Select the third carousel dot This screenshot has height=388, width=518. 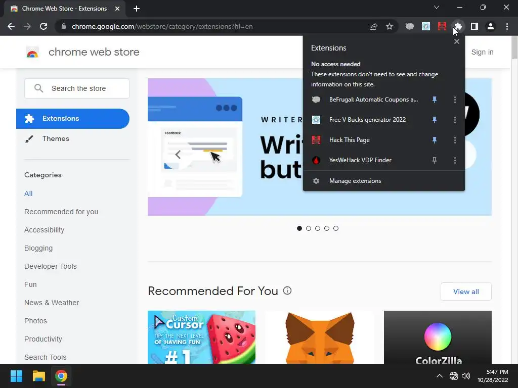tap(318, 228)
